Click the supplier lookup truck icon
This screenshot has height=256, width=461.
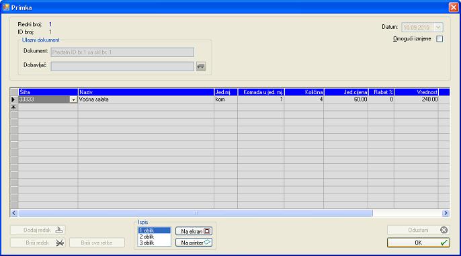(201, 67)
